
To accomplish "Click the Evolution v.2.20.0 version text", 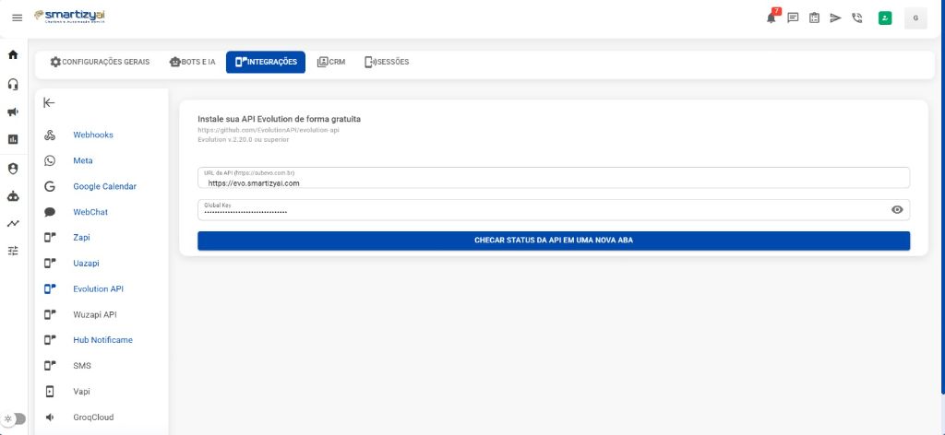I will click(243, 139).
